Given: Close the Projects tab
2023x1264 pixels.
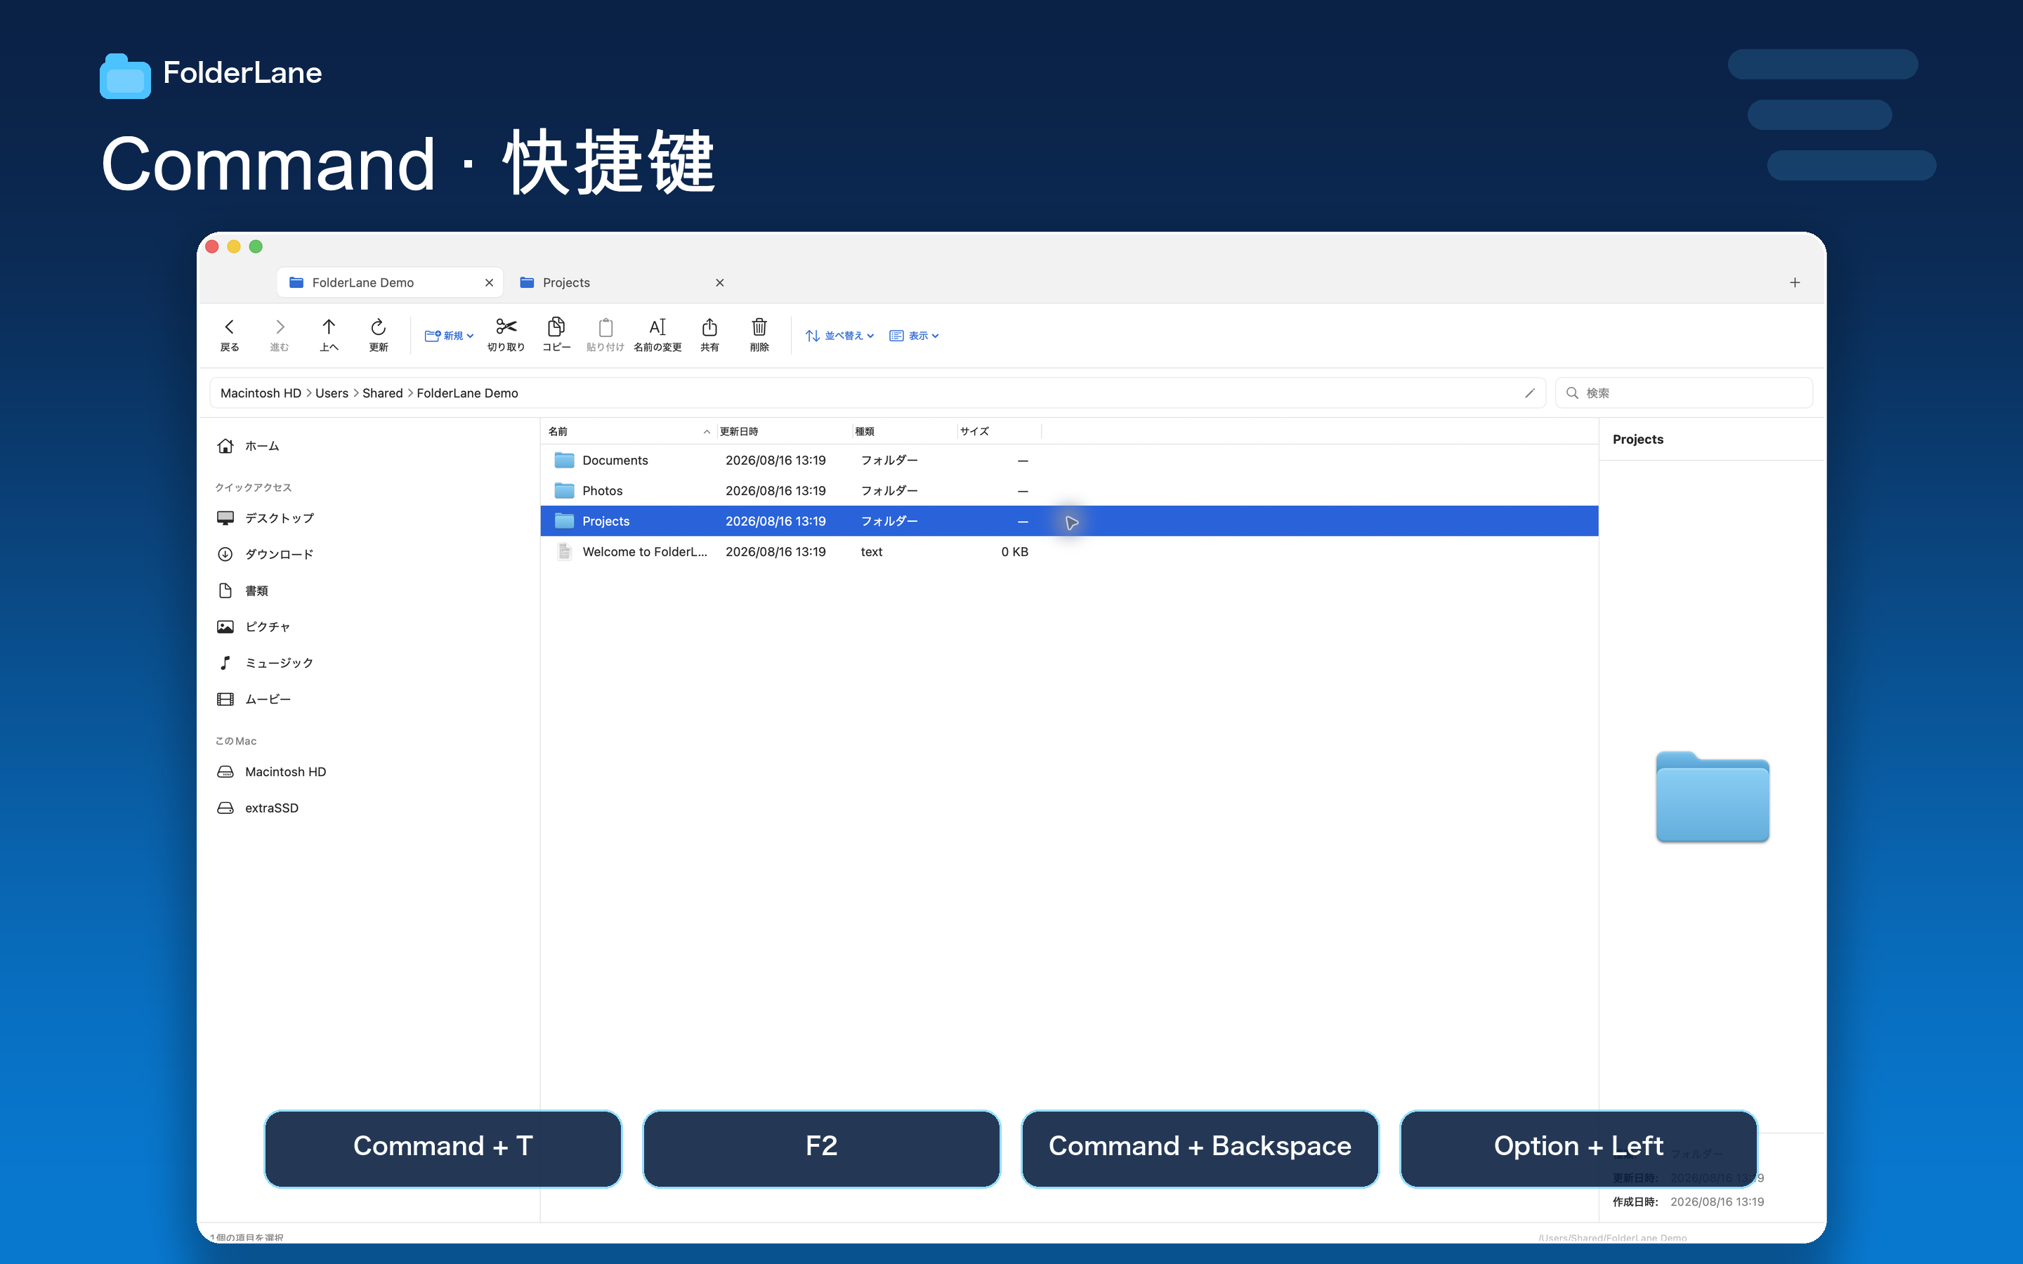Looking at the screenshot, I should (x=720, y=282).
